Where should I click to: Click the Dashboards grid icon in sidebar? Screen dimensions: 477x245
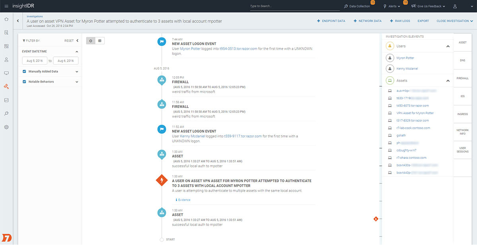(6, 47)
